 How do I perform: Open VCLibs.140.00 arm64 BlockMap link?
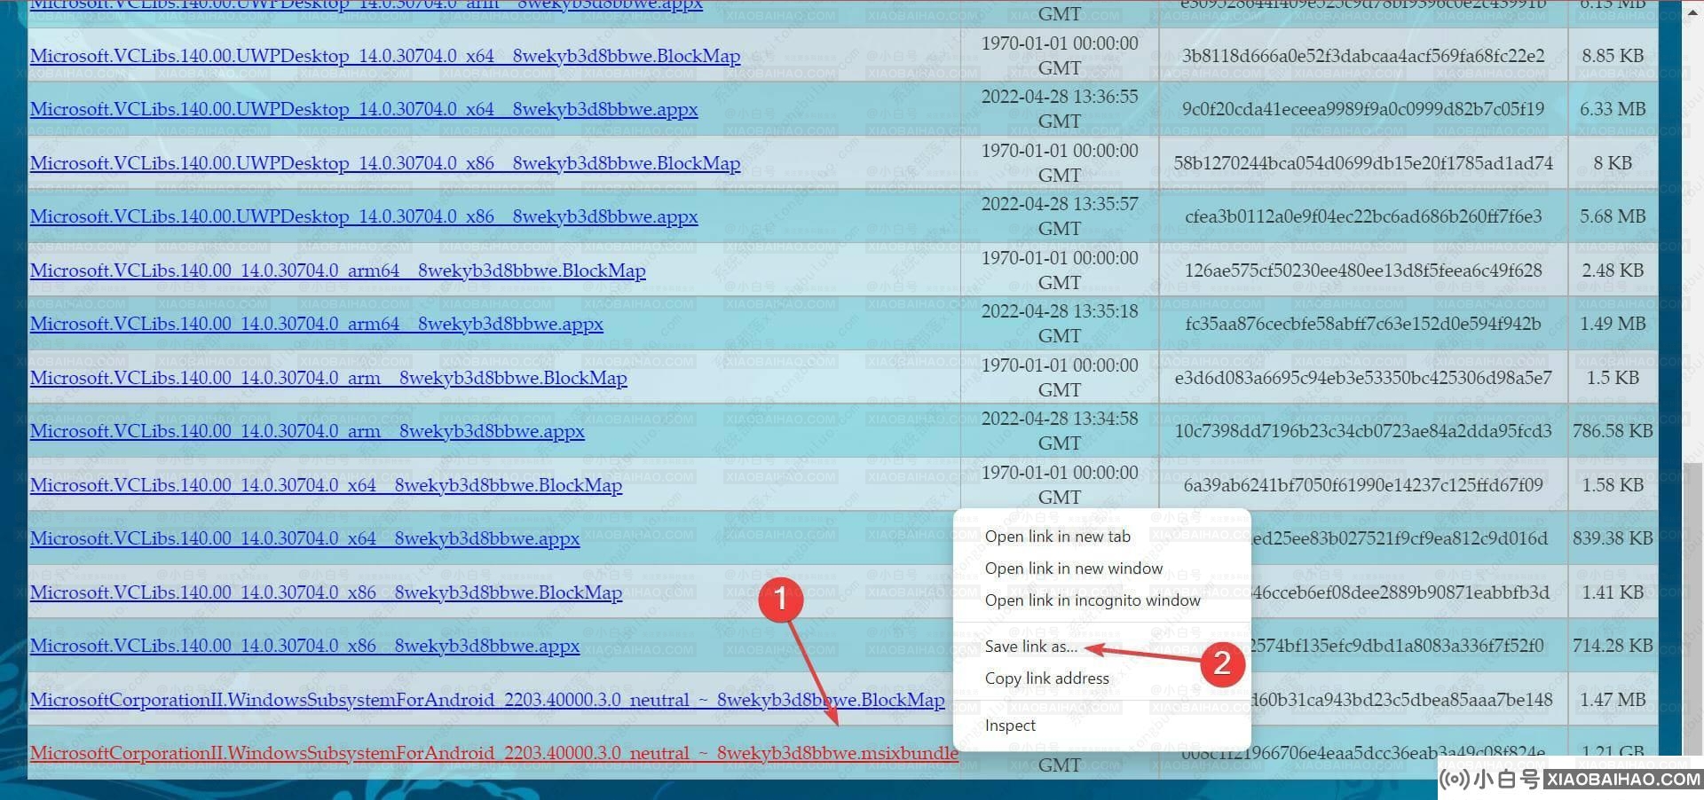coord(338,271)
